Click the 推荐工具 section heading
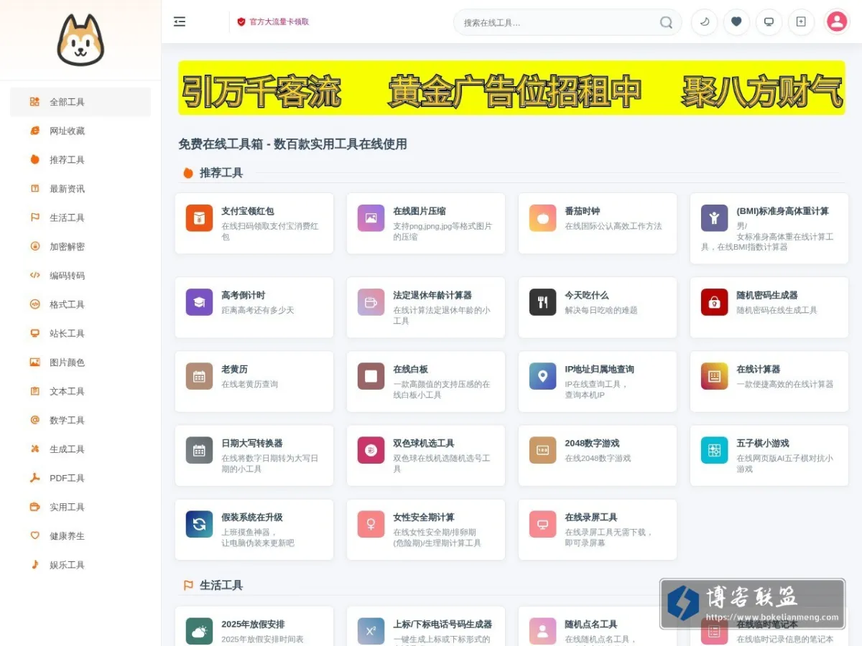The height and width of the screenshot is (646, 862). pos(221,173)
